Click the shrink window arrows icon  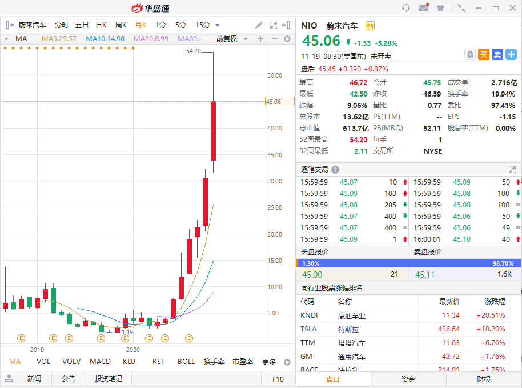461,8
